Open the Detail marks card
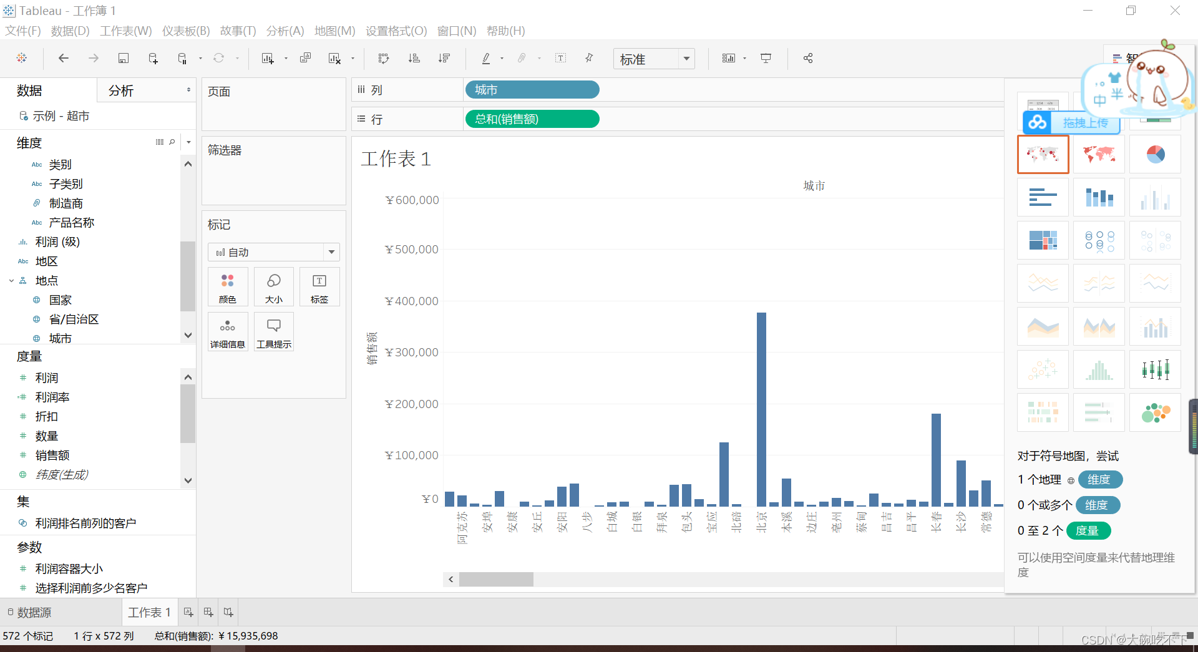 (228, 332)
